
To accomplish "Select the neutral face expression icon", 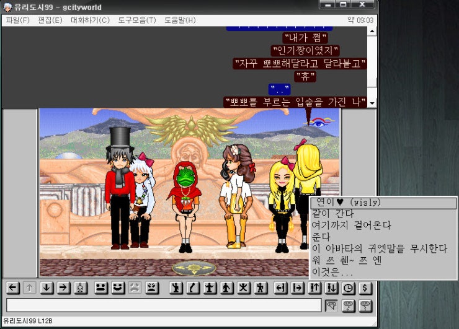I will [x=100, y=287].
